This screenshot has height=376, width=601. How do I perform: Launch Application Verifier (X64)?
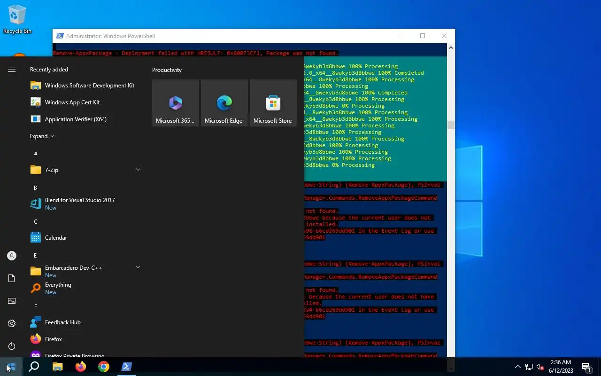[x=85, y=119]
